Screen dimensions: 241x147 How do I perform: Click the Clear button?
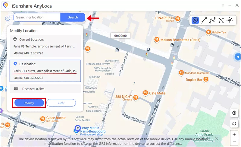tap(61, 103)
